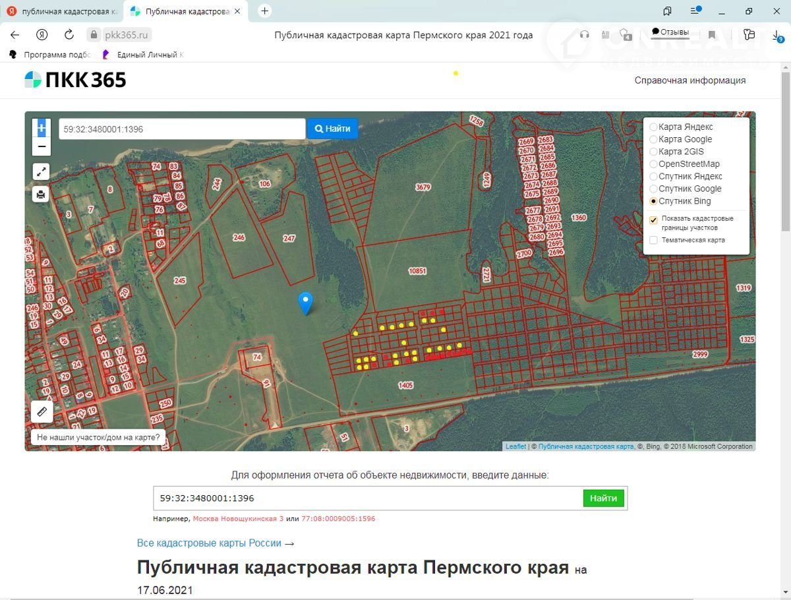Enable the Тематическая карта checkbox
The height and width of the screenshot is (600, 791).
pos(653,240)
